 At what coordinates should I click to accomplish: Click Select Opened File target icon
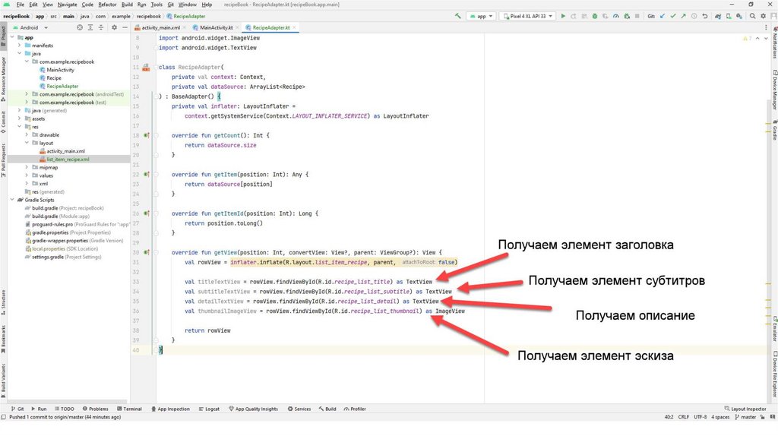click(80, 27)
